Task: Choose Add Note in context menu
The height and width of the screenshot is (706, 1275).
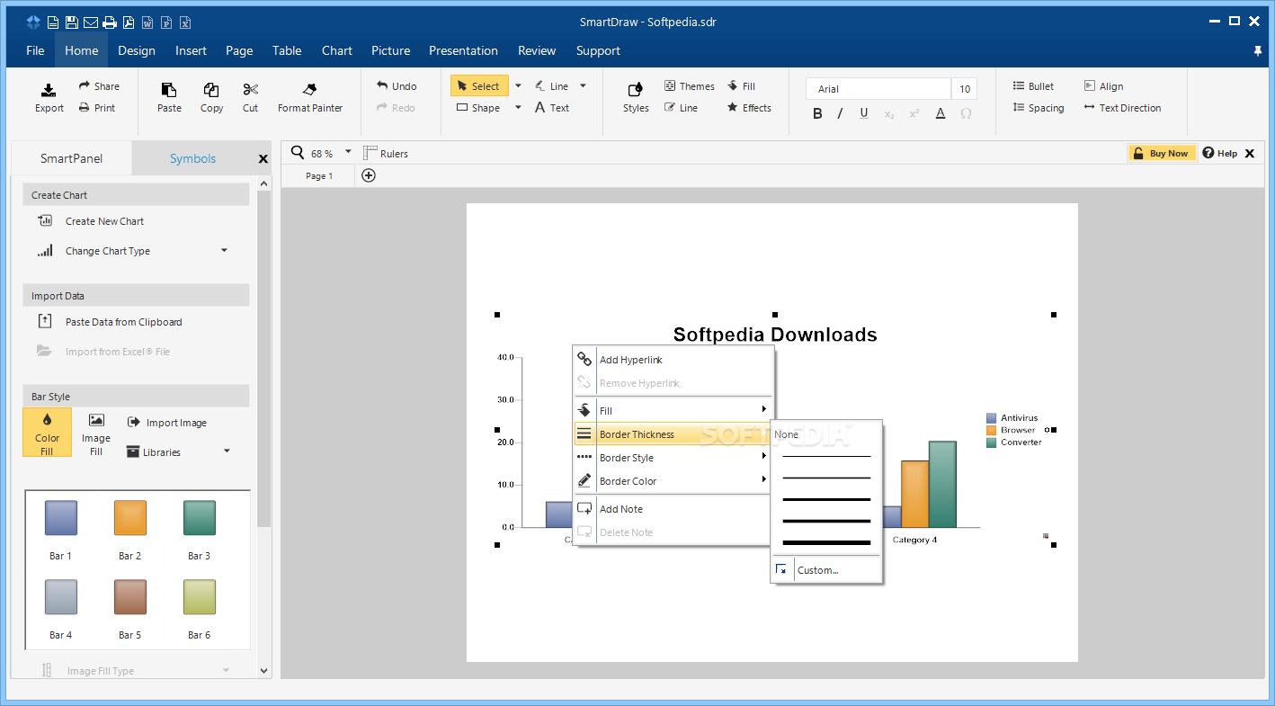Action: [673, 509]
